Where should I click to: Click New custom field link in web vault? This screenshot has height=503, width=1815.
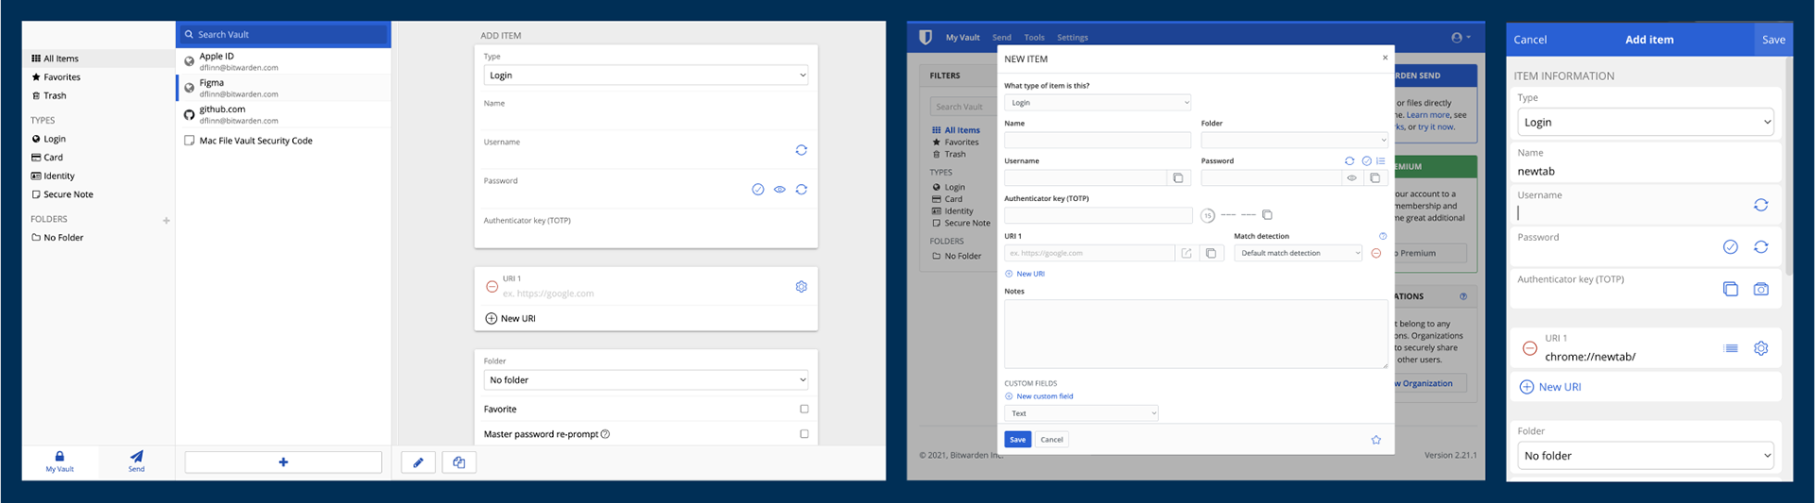tap(1039, 396)
